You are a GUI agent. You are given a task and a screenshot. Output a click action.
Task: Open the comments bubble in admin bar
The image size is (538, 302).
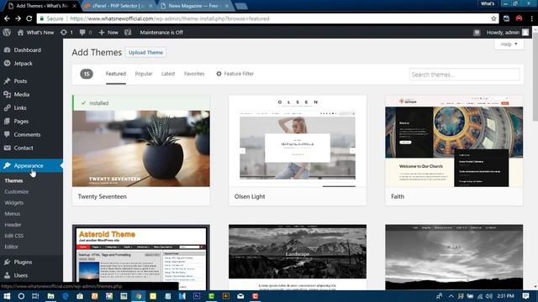(x=86, y=33)
